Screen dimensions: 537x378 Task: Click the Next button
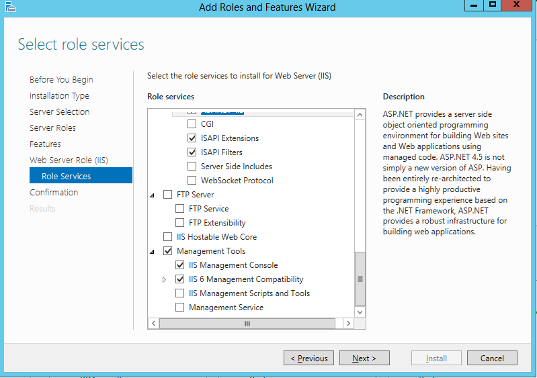tap(364, 358)
